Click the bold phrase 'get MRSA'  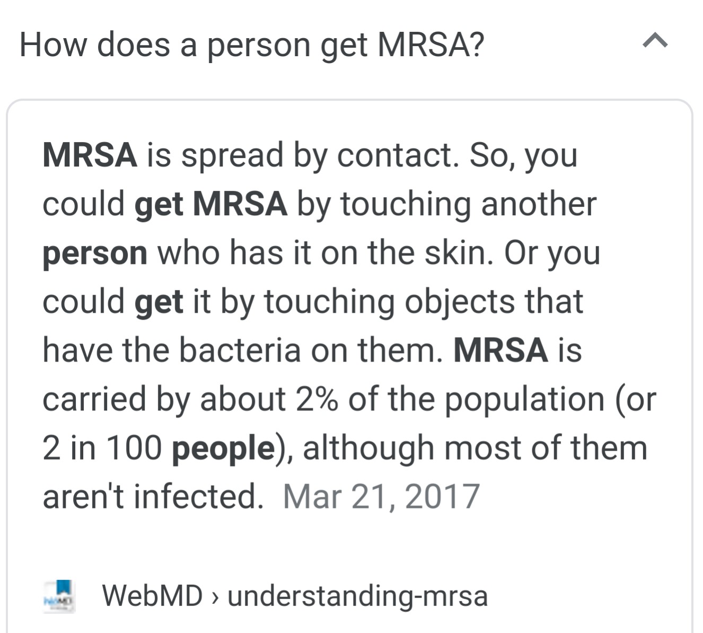(211, 204)
